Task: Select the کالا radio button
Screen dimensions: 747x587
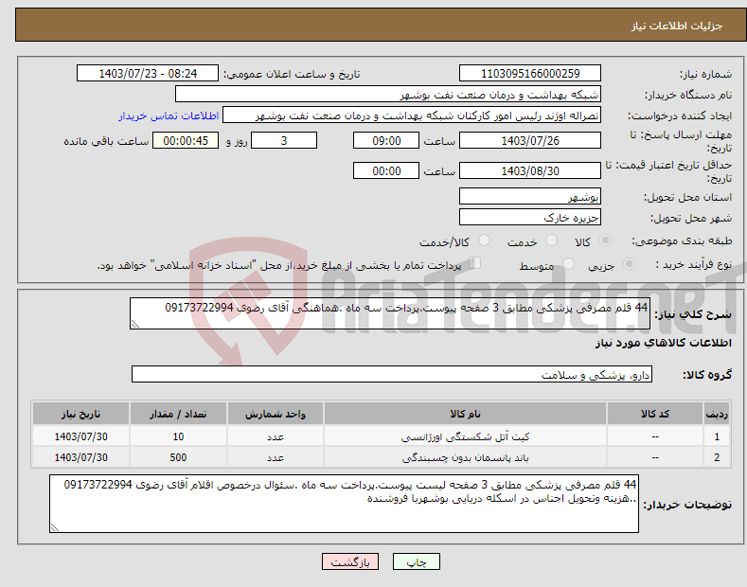Action: point(606,240)
